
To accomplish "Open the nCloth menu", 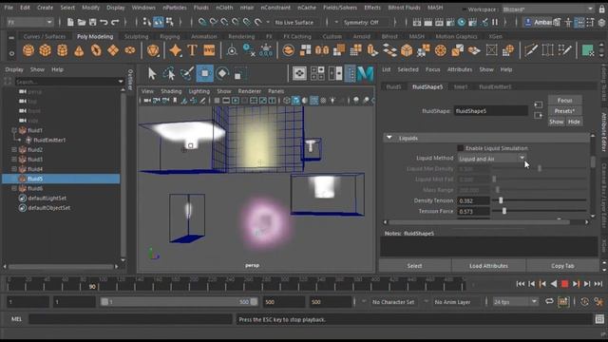I will pyautogui.click(x=224, y=8).
